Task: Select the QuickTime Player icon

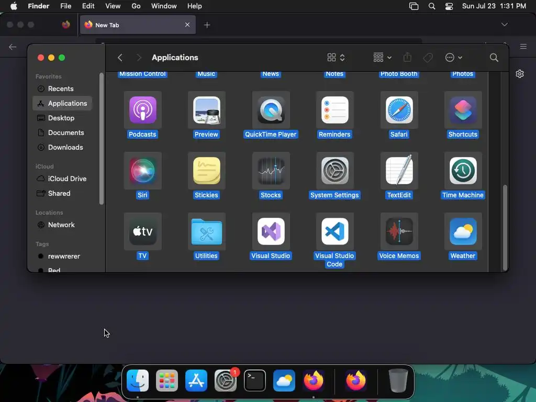Action: pos(271,110)
